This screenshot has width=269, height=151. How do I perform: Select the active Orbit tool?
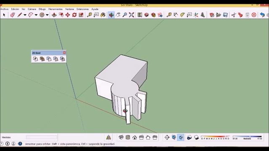[x=111, y=15]
